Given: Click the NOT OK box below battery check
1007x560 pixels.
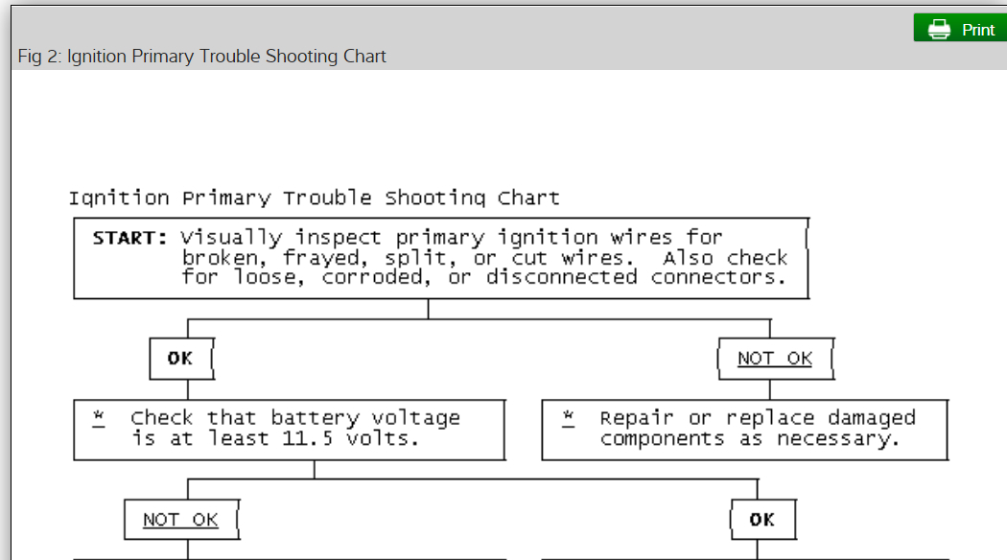Looking at the screenshot, I should click(182, 520).
